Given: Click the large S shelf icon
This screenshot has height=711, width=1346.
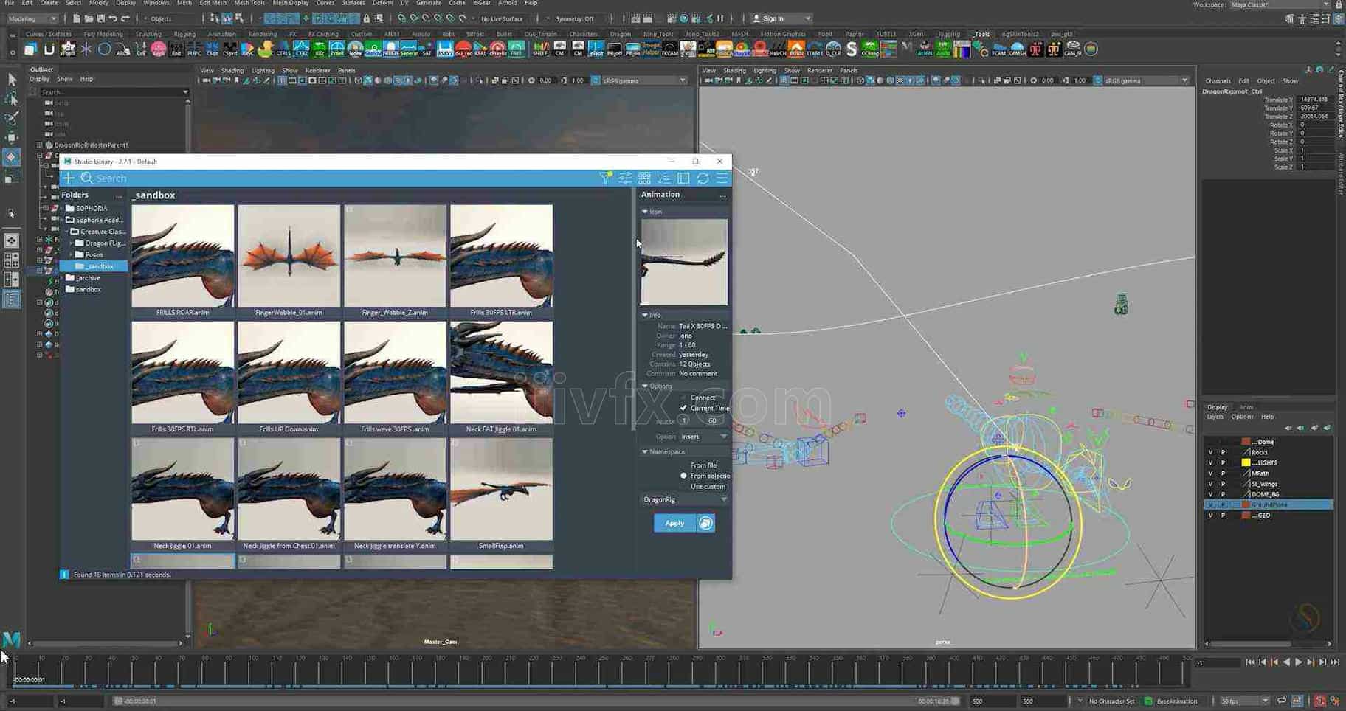Looking at the screenshot, I should [852, 49].
